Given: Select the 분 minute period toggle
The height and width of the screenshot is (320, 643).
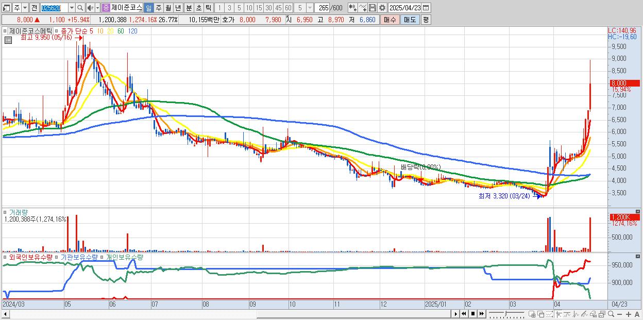Looking at the screenshot, I should click(189, 8).
